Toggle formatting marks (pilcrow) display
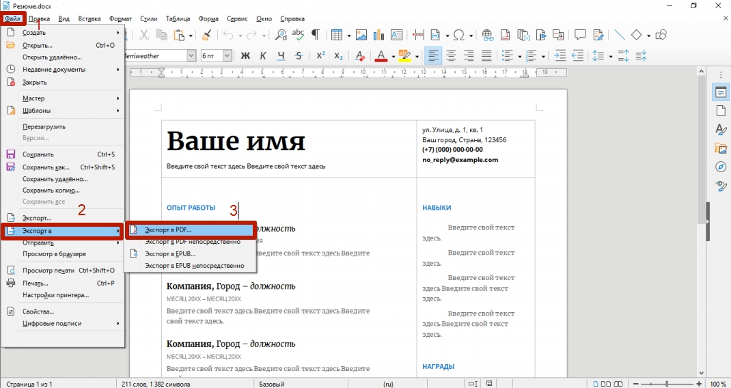The width and height of the screenshot is (731, 388). [315, 35]
